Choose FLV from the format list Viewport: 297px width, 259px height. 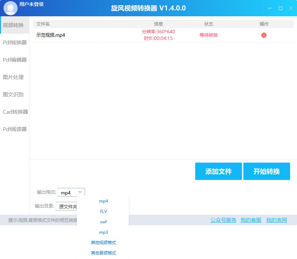pos(103,211)
